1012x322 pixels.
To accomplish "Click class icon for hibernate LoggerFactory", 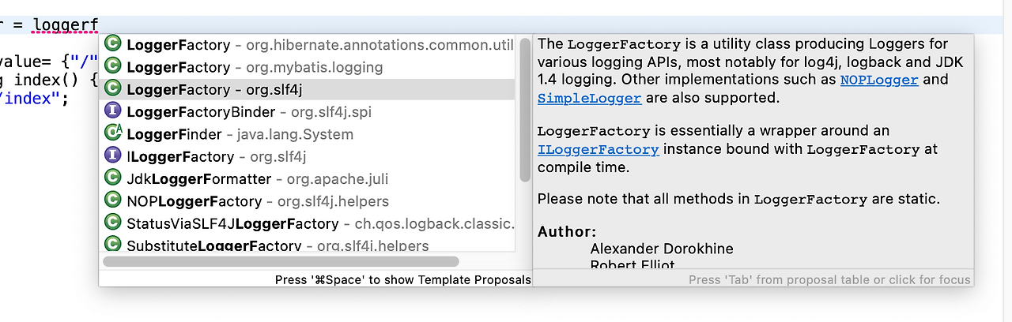I will click(113, 45).
